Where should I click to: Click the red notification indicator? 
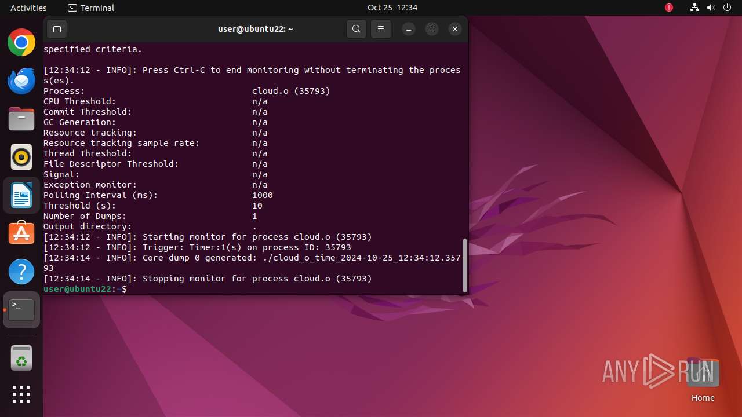[669, 8]
